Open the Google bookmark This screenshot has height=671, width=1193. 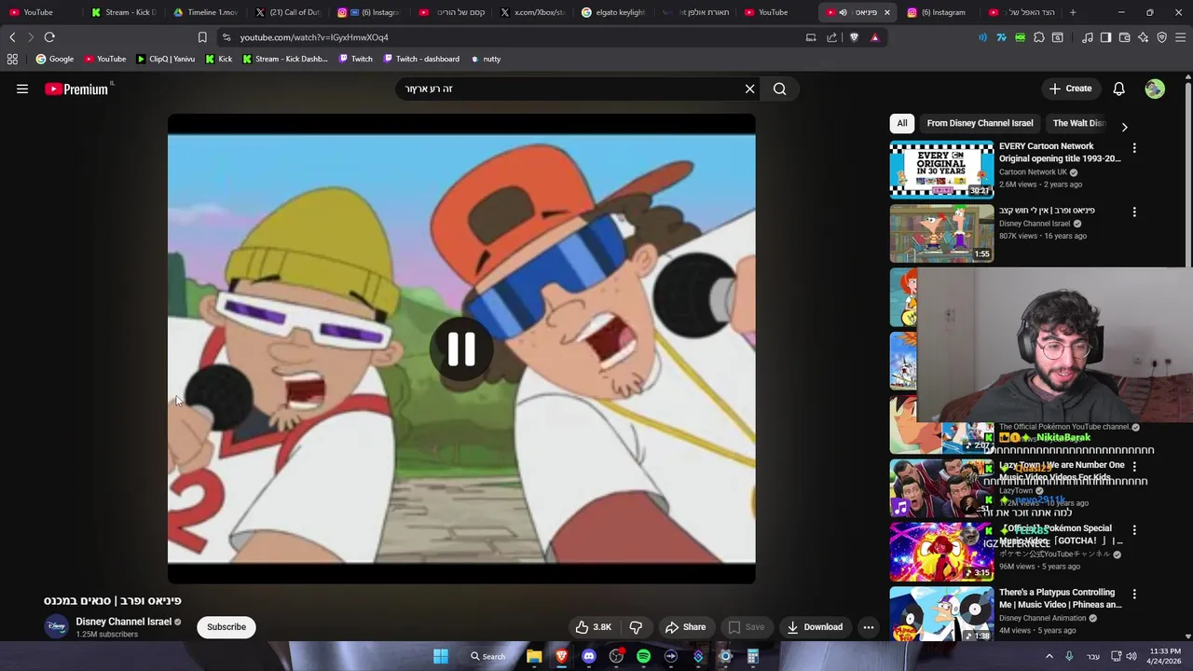tap(55, 59)
